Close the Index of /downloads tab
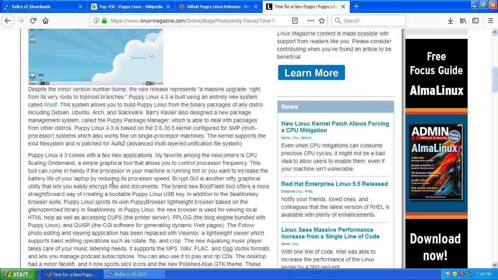Screen dimensions: 498x280 click(x=81, y=7)
